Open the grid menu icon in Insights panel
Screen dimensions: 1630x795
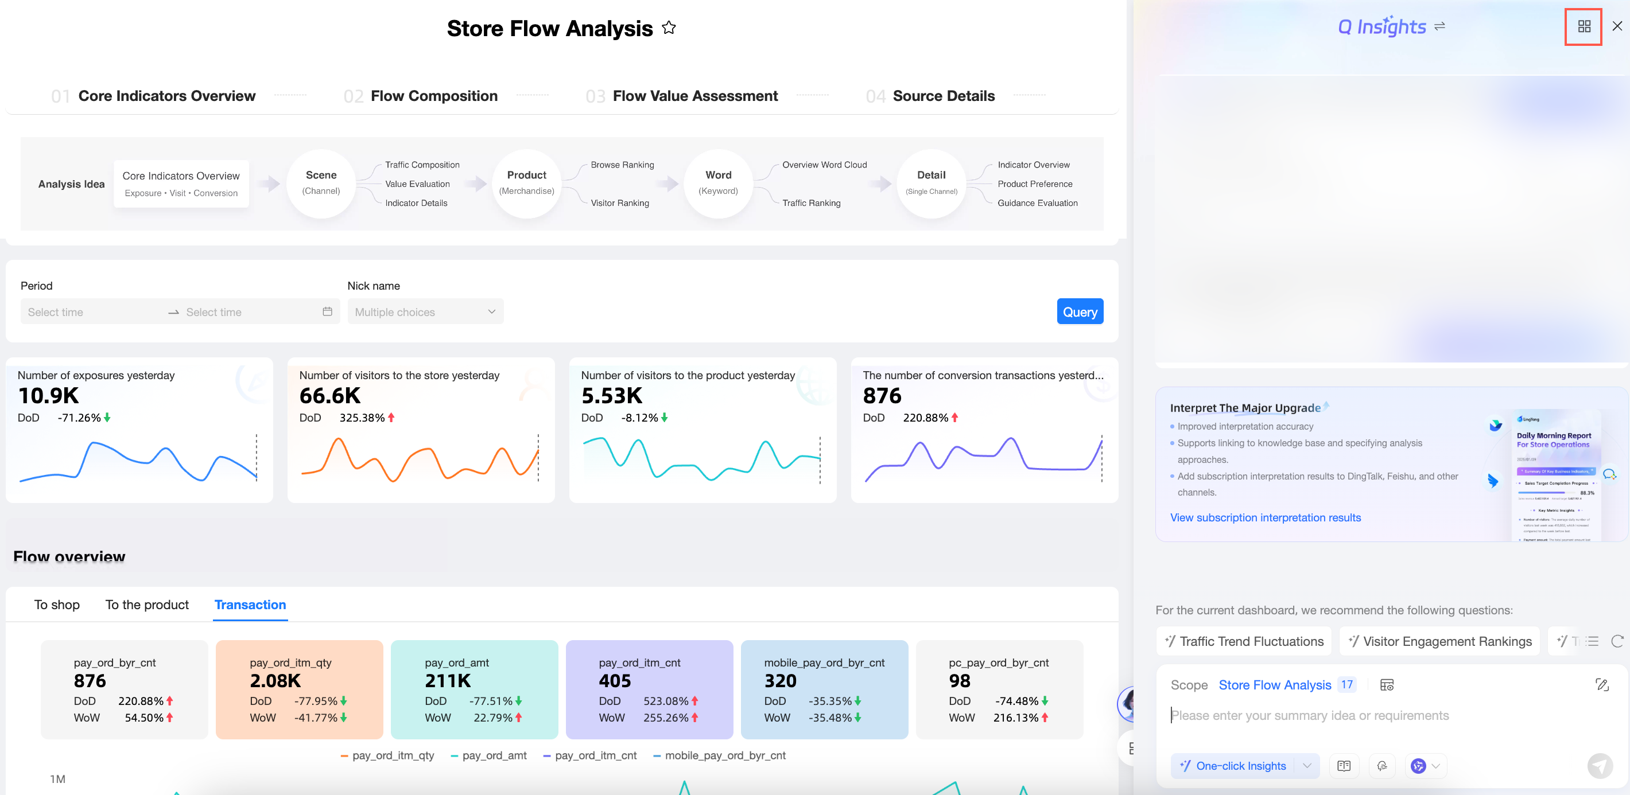[x=1584, y=26]
